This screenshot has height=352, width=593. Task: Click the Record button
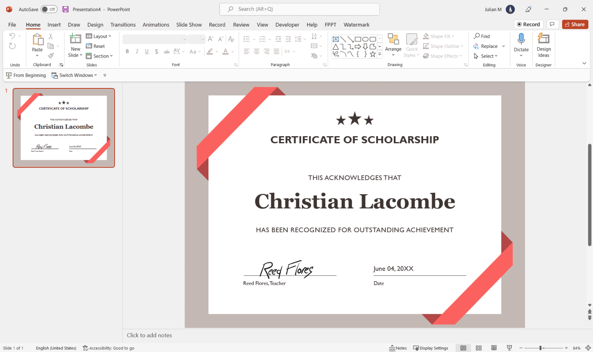[x=529, y=24]
